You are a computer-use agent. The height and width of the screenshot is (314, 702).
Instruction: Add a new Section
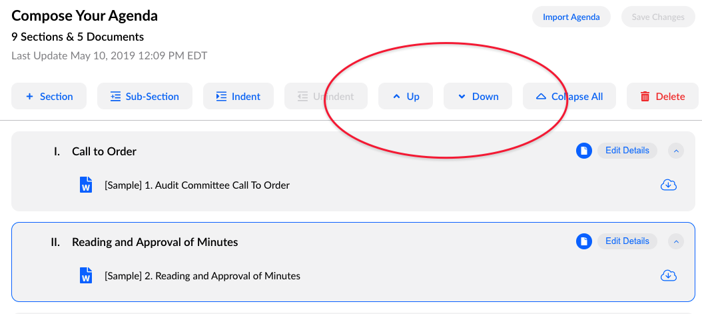coord(49,96)
